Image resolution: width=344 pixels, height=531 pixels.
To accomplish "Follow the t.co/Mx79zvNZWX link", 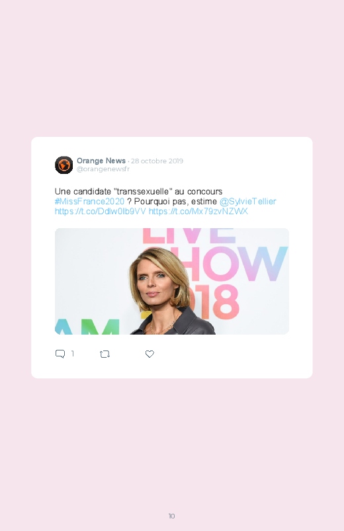I will click(x=198, y=212).
